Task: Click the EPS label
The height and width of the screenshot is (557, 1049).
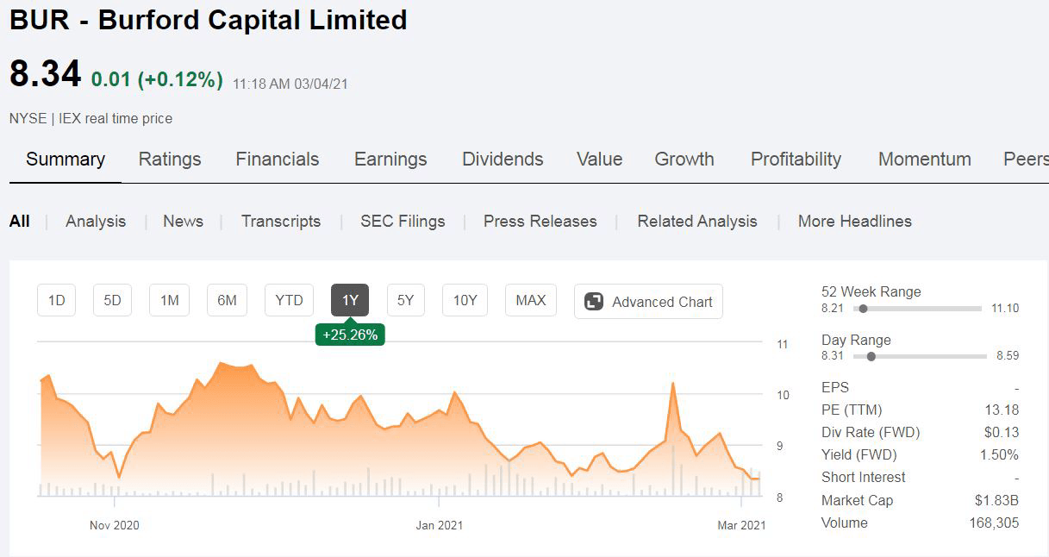Action: [835, 387]
